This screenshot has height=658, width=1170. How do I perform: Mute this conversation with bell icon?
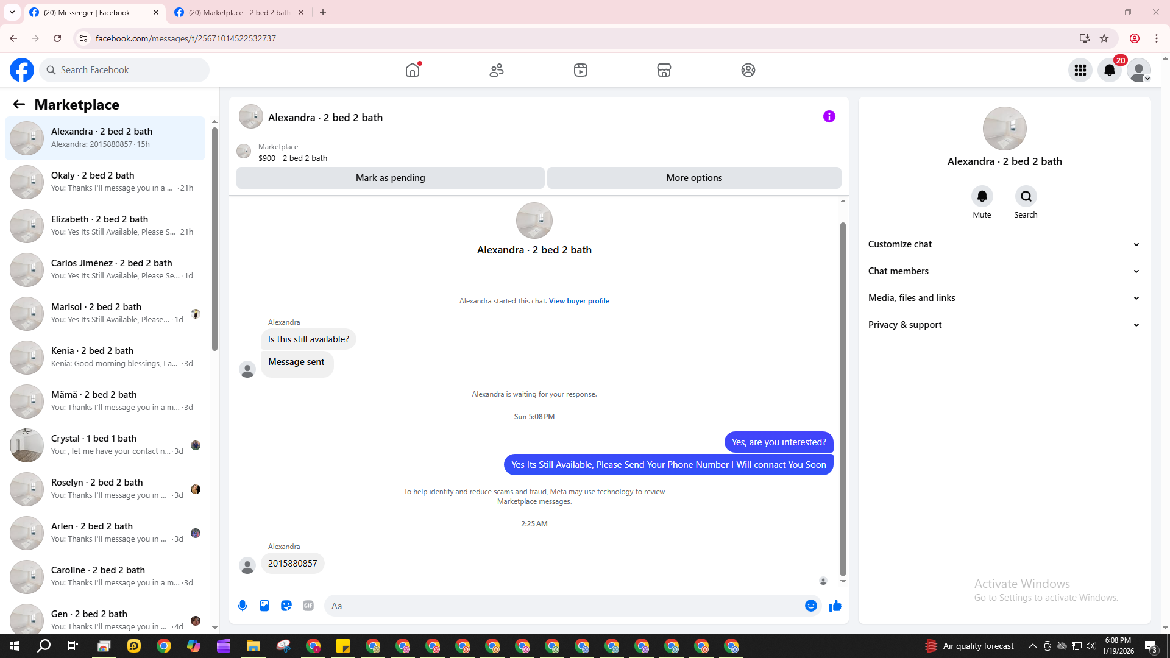pos(982,196)
